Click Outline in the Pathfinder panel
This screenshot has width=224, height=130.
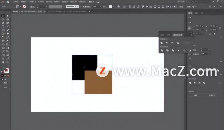[x=184, y=51]
